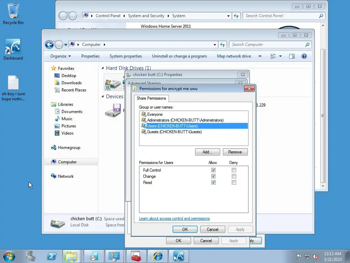Image resolution: width=350 pixels, height=263 pixels.
Task: Toggle Allow for Read permission
Action: click(213, 182)
